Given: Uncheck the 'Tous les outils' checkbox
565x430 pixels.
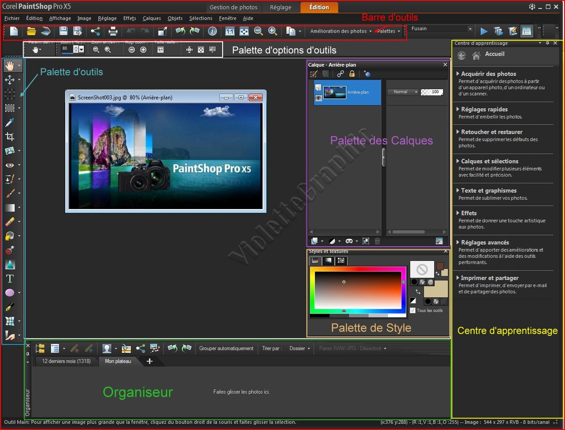Looking at the screenshot, I should (413, 311).
